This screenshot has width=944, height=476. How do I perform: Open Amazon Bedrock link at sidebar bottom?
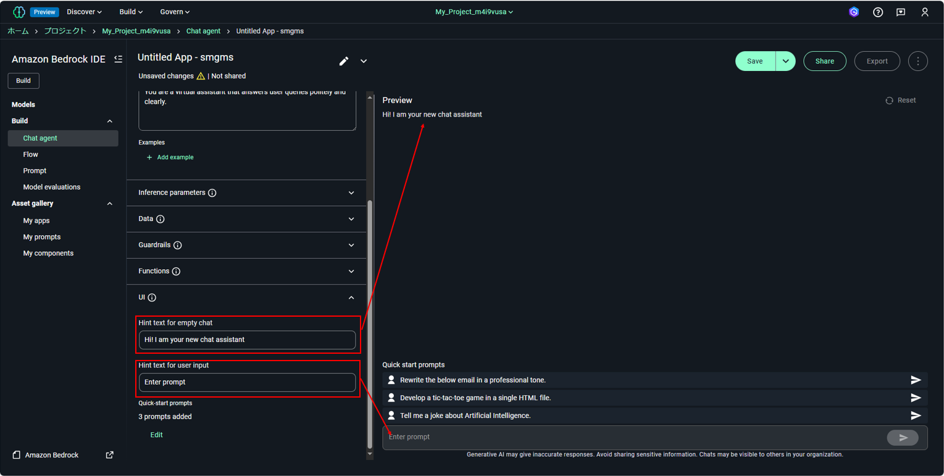point(52,455)
